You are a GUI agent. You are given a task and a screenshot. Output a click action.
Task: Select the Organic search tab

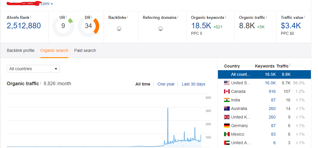click(x=54, y=50)
